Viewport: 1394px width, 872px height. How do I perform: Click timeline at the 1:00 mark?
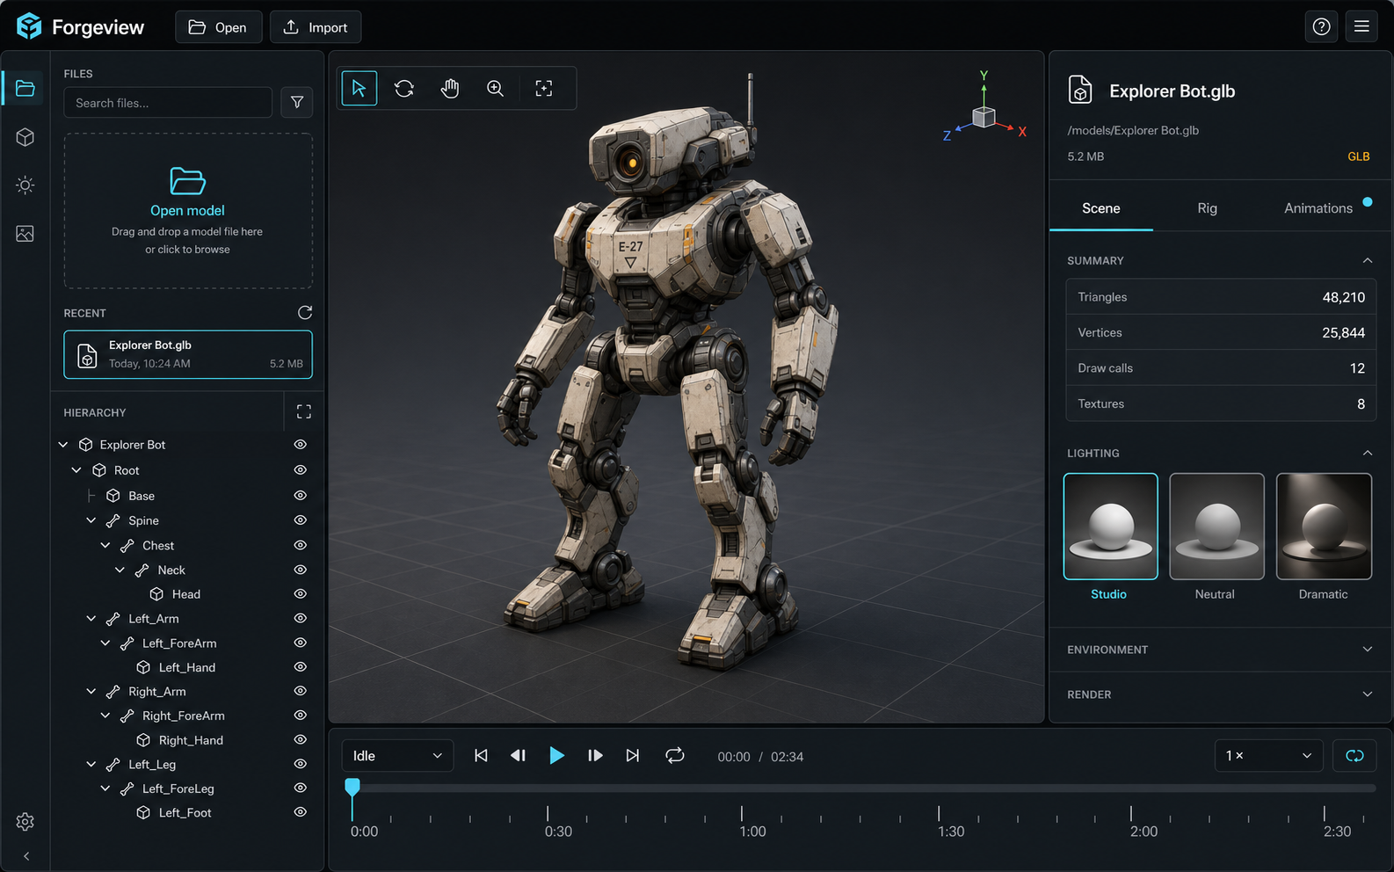[742, 813]
